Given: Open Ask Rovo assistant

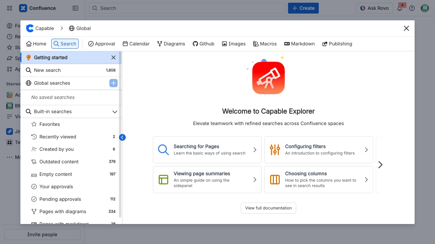Looking at the screenshot, I should click(375, 8).
